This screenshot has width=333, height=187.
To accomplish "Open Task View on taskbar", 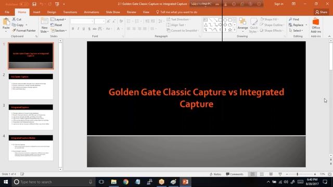I will click(101, 182).
